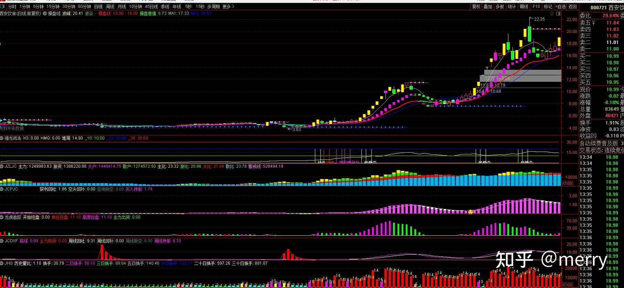Expand the main chart indicator dropdown
Screen dimensions: 624x288
click(x=45, y=14)
